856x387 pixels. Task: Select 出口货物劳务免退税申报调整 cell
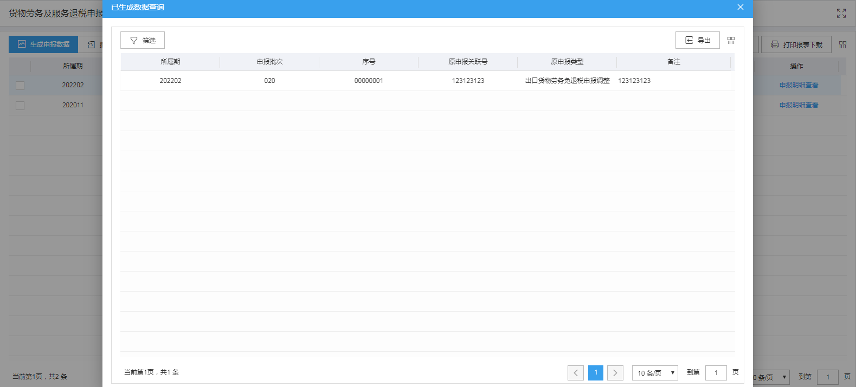click(x=567, y=81)
